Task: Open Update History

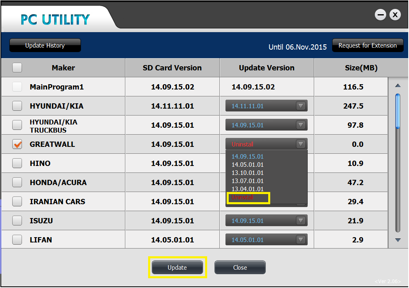Action: pos(45,46)
